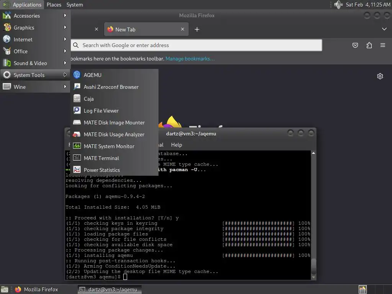Click the MATE Terminal icon in the menu
392x294 pixels.
[x=77, y=158]
